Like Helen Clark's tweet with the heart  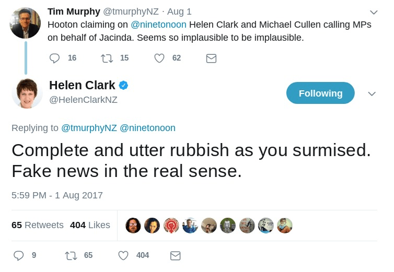123,255
